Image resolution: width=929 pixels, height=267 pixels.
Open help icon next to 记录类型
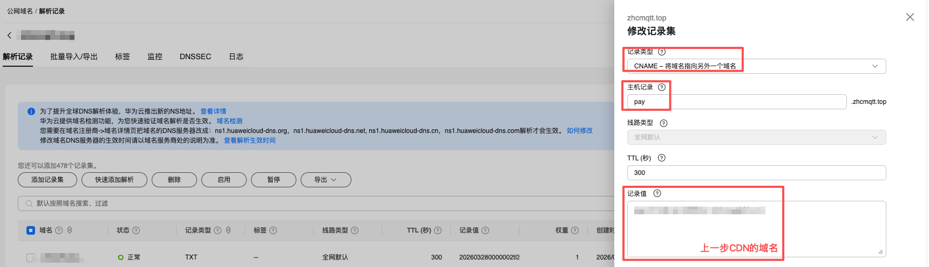(x=662, y=52)
